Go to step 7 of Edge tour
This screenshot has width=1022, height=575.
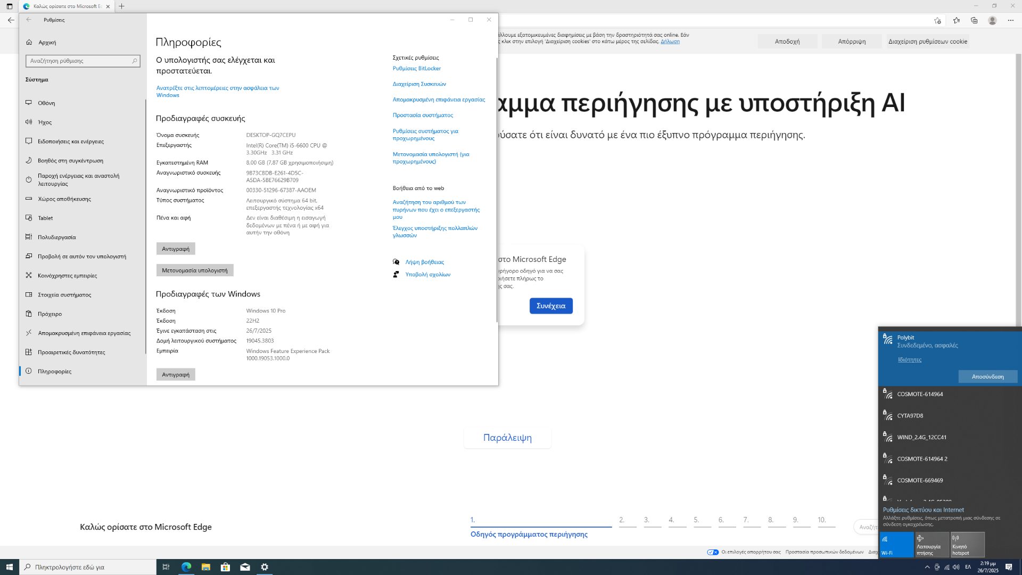pyautogui.click(x=752, y=521)
